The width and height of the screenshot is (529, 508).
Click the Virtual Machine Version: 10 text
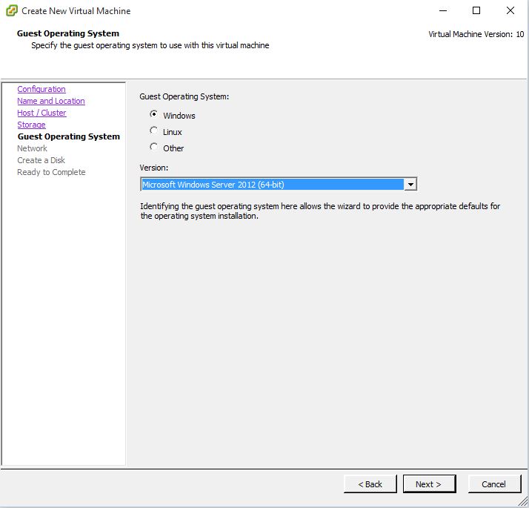tap(476, 34)
